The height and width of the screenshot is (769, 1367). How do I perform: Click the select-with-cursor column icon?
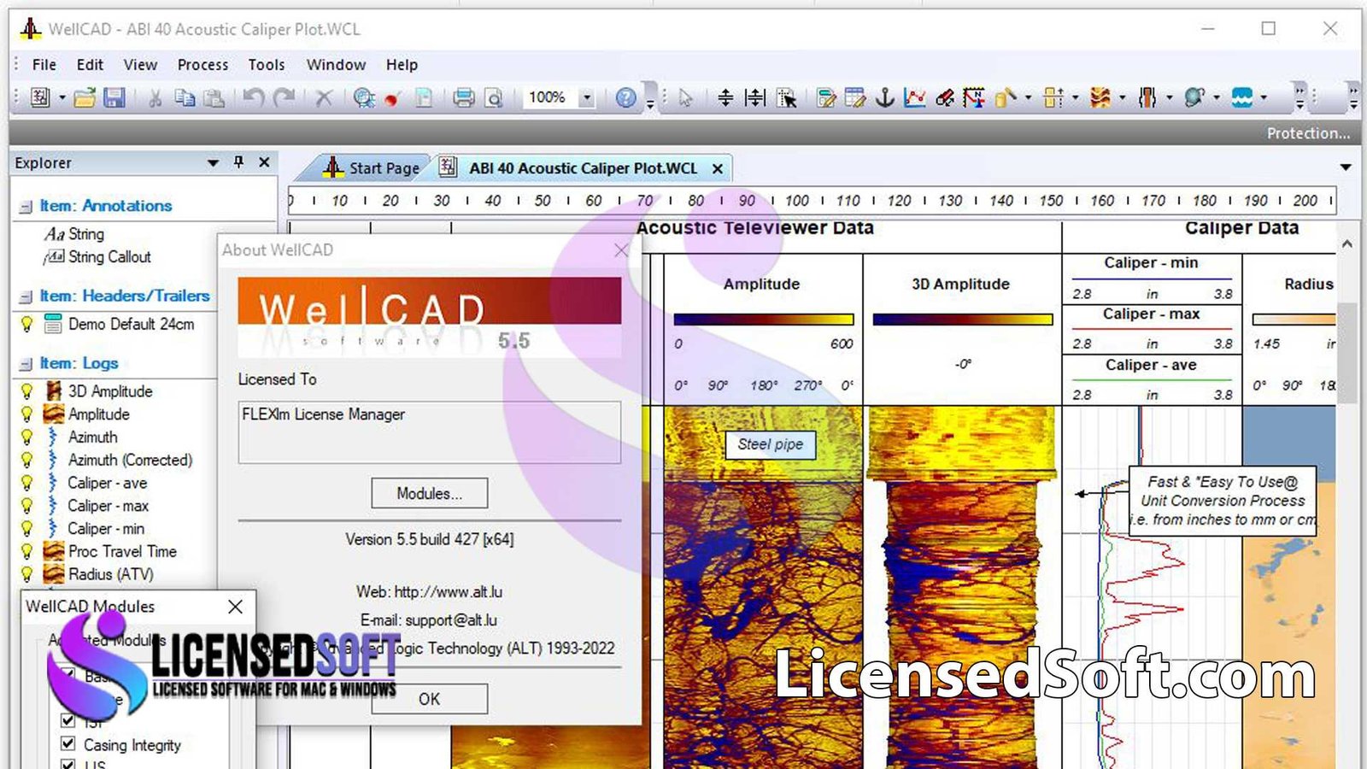point(787,97)
